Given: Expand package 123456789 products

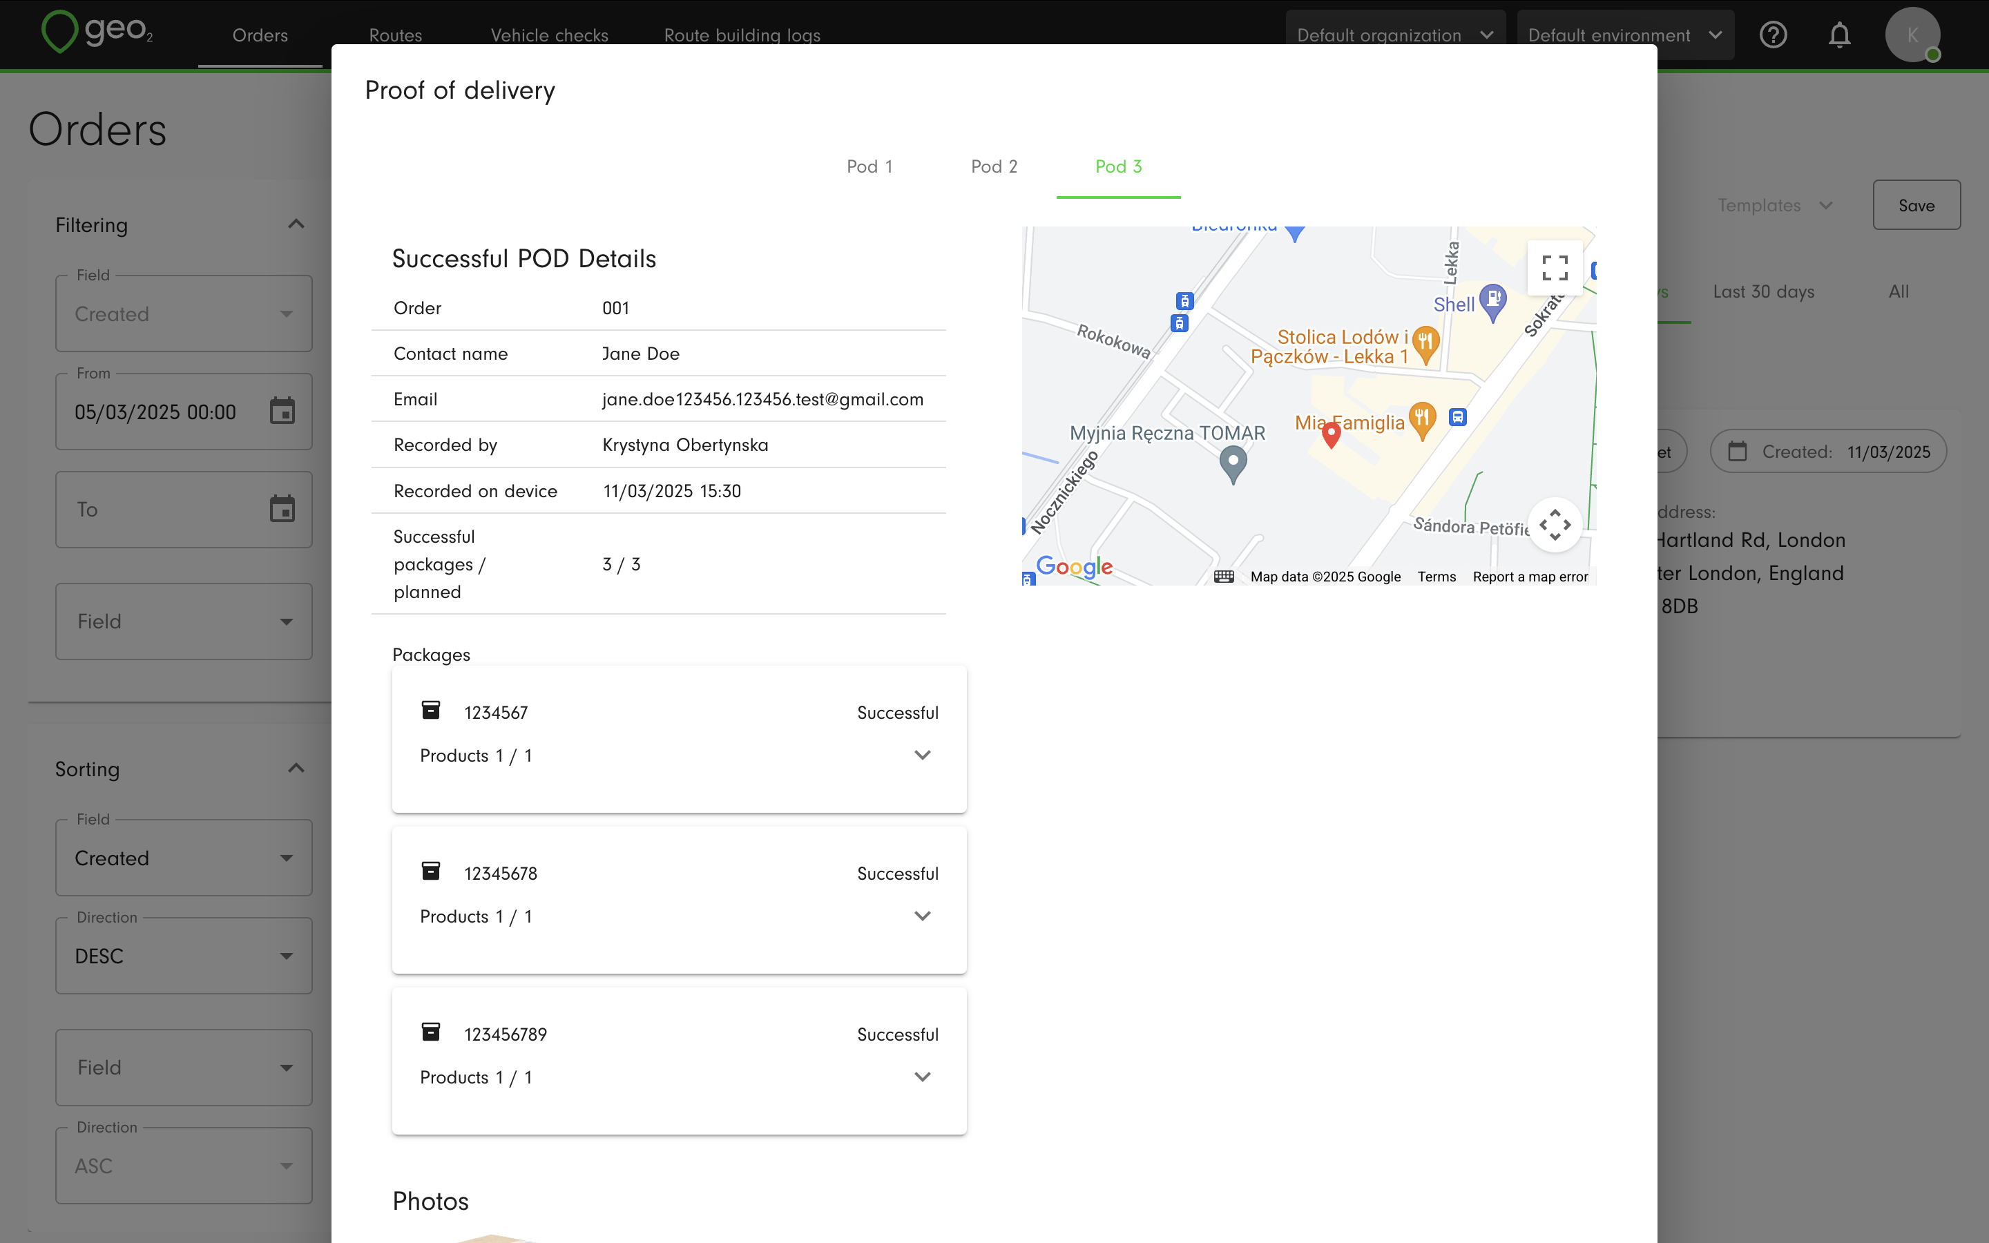Looking at the screenshot, I should pos(922,1077).
